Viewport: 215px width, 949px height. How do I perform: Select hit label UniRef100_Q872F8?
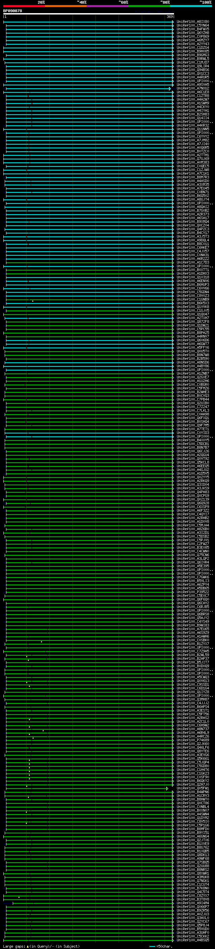(x=192, y=321)
